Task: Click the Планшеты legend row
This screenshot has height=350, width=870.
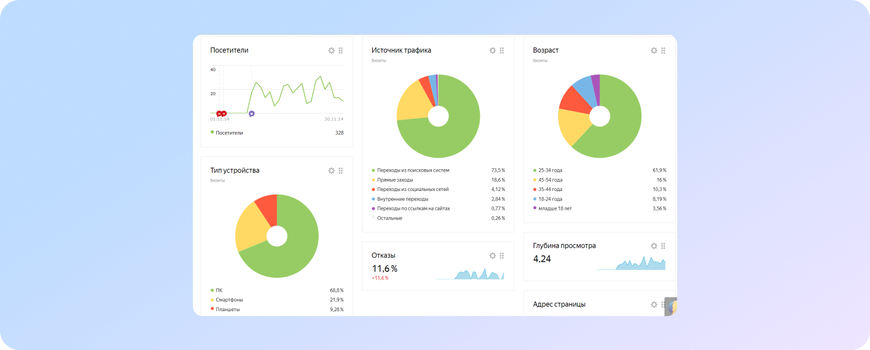Action: 277,309
